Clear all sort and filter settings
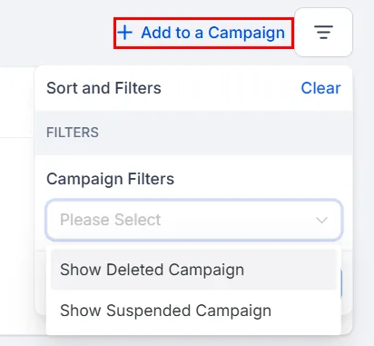The image size is (374, 346). coord(320,88)
